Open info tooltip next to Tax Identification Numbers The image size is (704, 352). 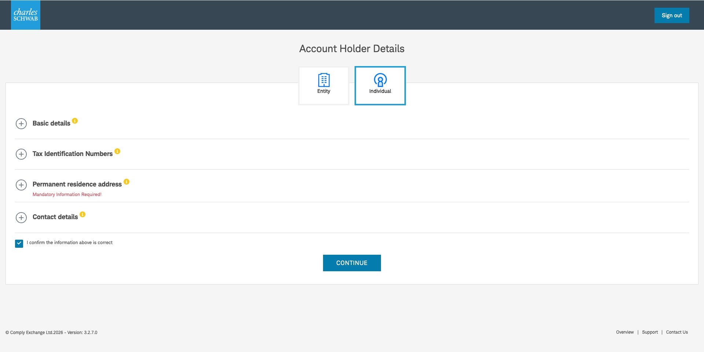pos(117,151)
